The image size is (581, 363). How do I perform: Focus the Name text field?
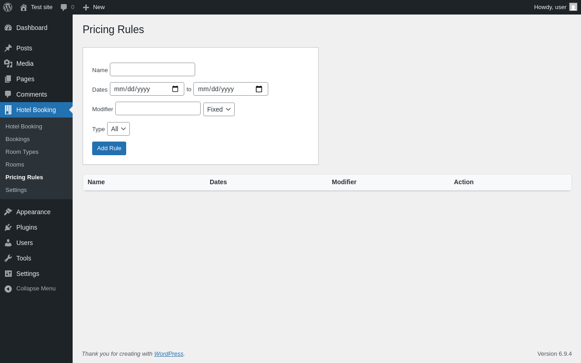153,69
